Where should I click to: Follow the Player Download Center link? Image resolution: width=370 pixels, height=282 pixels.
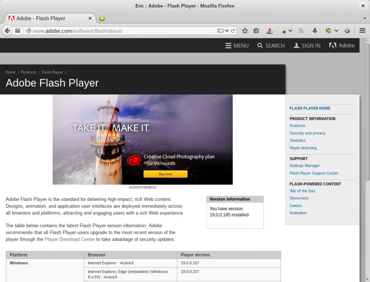(70, 239)
